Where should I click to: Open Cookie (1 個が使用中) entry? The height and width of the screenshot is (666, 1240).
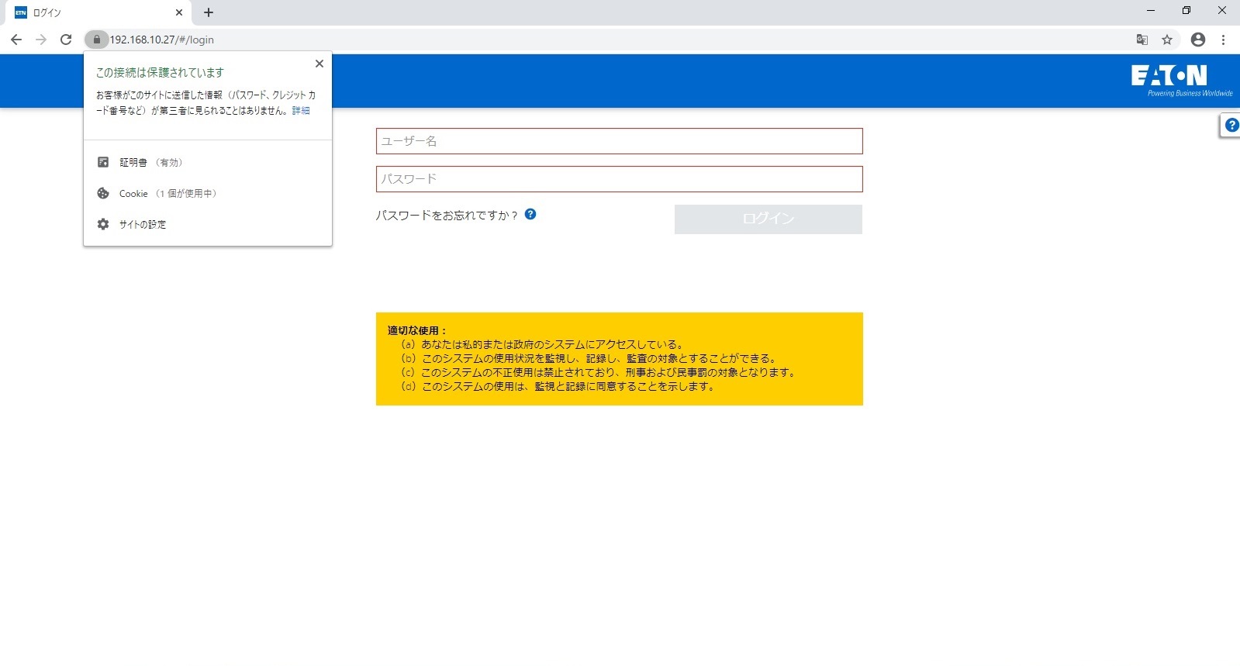208,193
